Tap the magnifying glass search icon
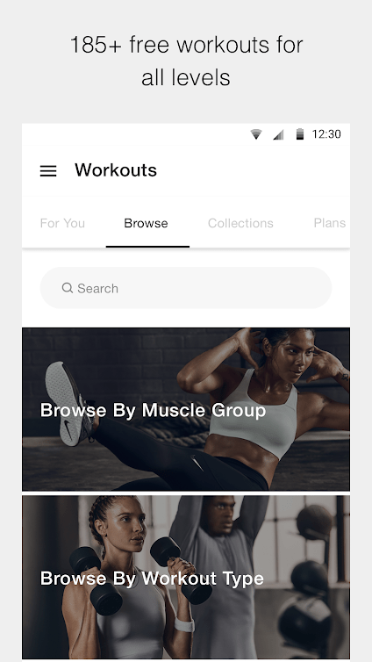Image resolution: width=372 pixels, height=662 pixels. 67,288
